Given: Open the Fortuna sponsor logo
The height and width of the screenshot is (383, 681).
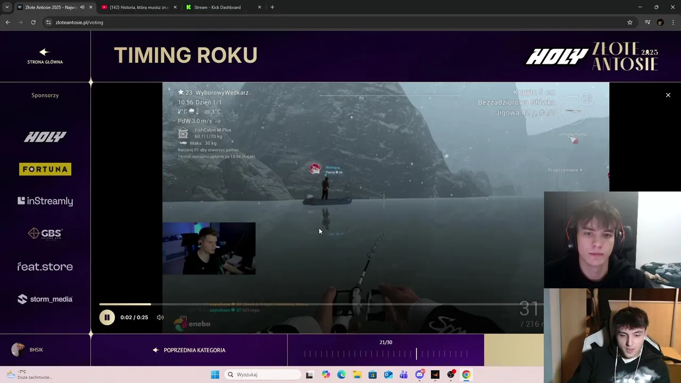Looking at the screenshot, I should tap(45, 169).
